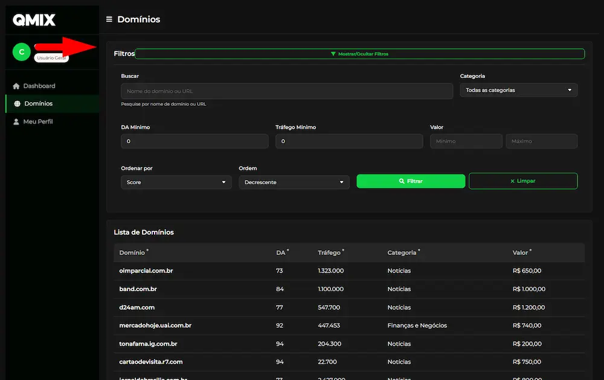Open the hamburger menu beside Domínios
The height and width of the screenshot is (380, 604).
tap(109, 19)
